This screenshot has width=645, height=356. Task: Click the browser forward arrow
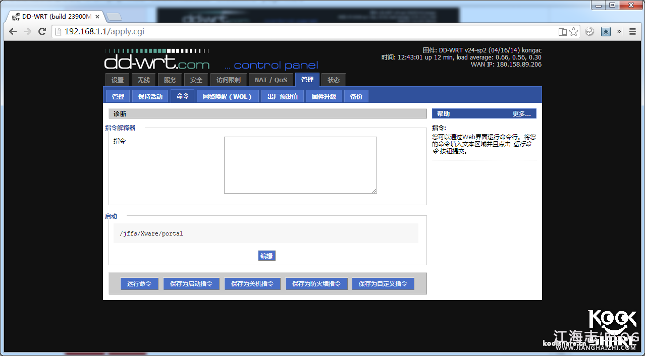click(x=27, y=32)
